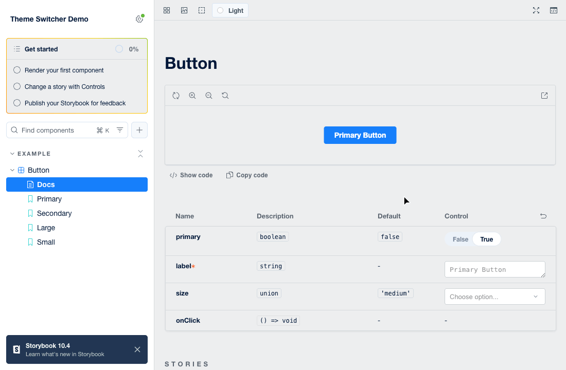Open the size Choose option dropdown
Viewport: 566px width, 370px height.
494,297
